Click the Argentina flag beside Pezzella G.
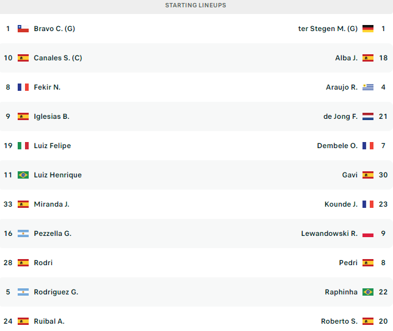Image resolution: width=393 pixels, height=331 pixels. click(23, 233)
